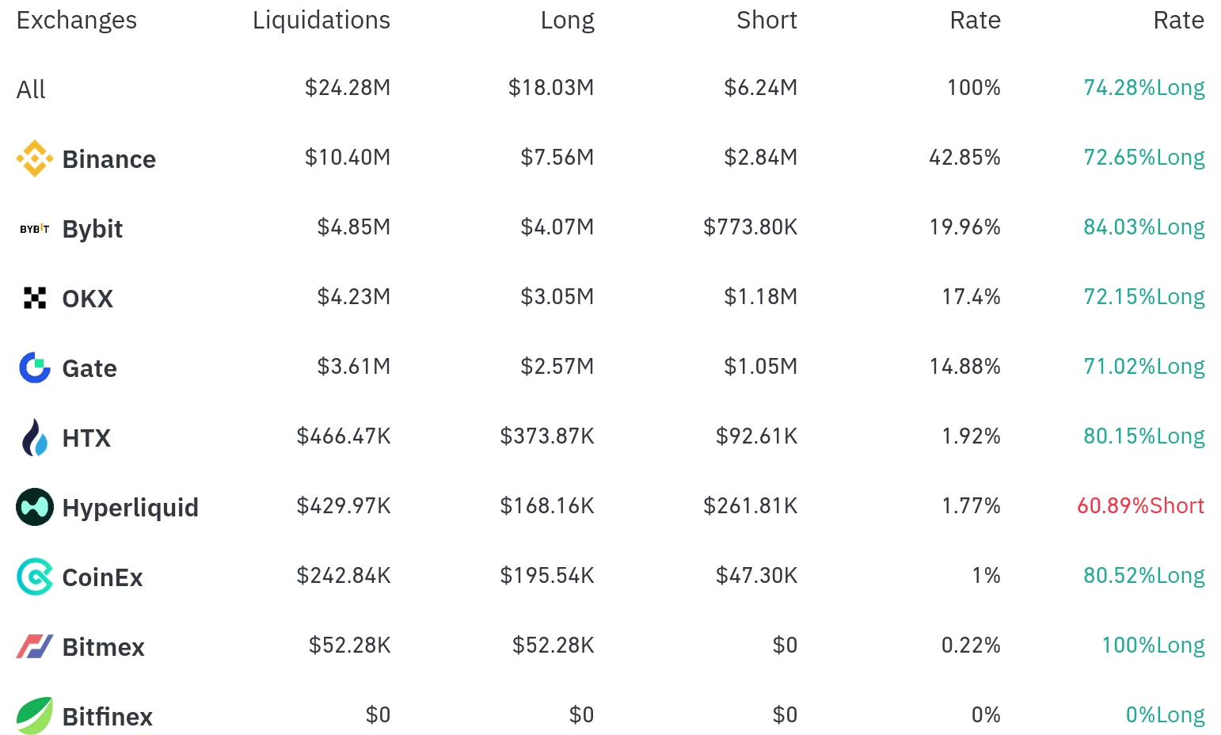The height and width of the screenshot is (735, 1221).
Task: Click the Hyperliquid logo icon
Action: tap(34, 508)
